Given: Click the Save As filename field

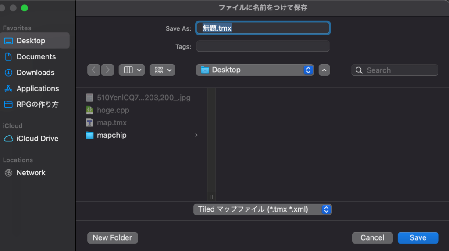Looking at the screenshot, I should point(263,28).
